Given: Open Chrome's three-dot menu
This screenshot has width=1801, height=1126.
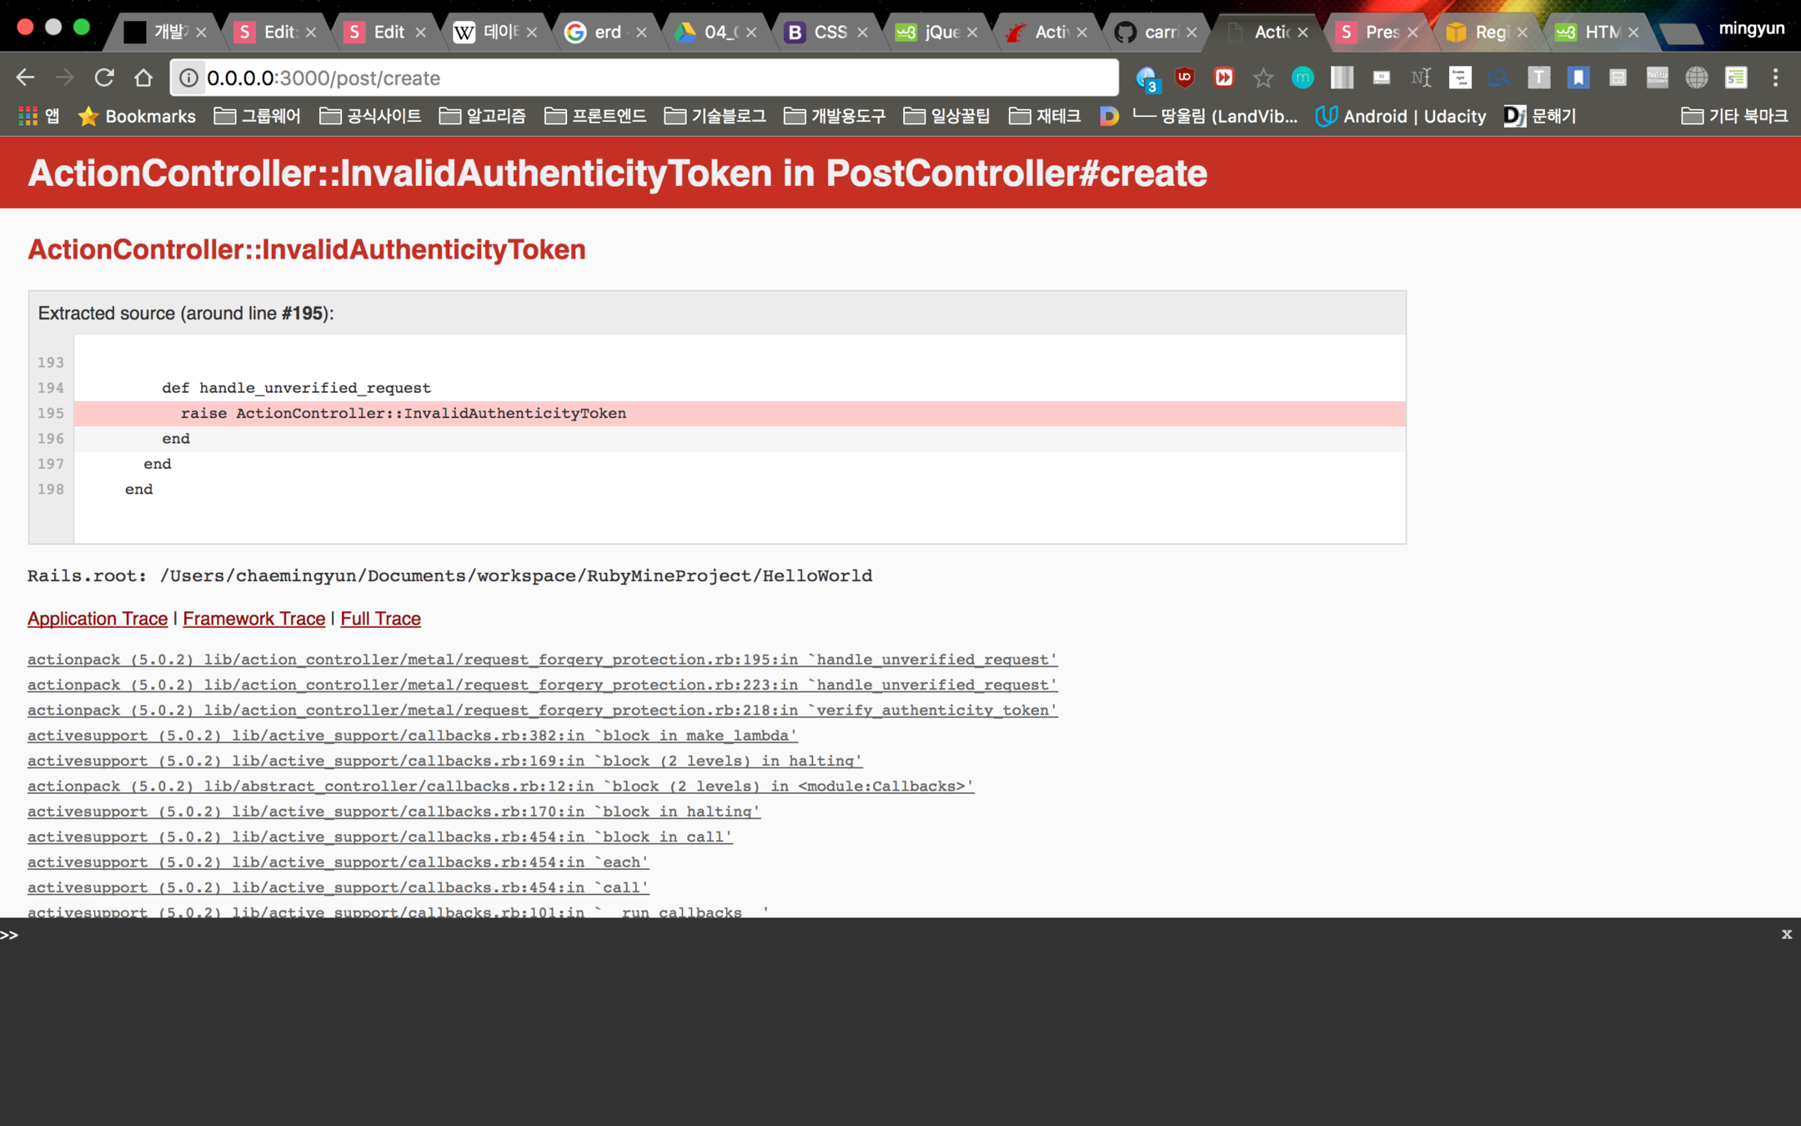Looking at the screenshot, I should pos(1775,78).
